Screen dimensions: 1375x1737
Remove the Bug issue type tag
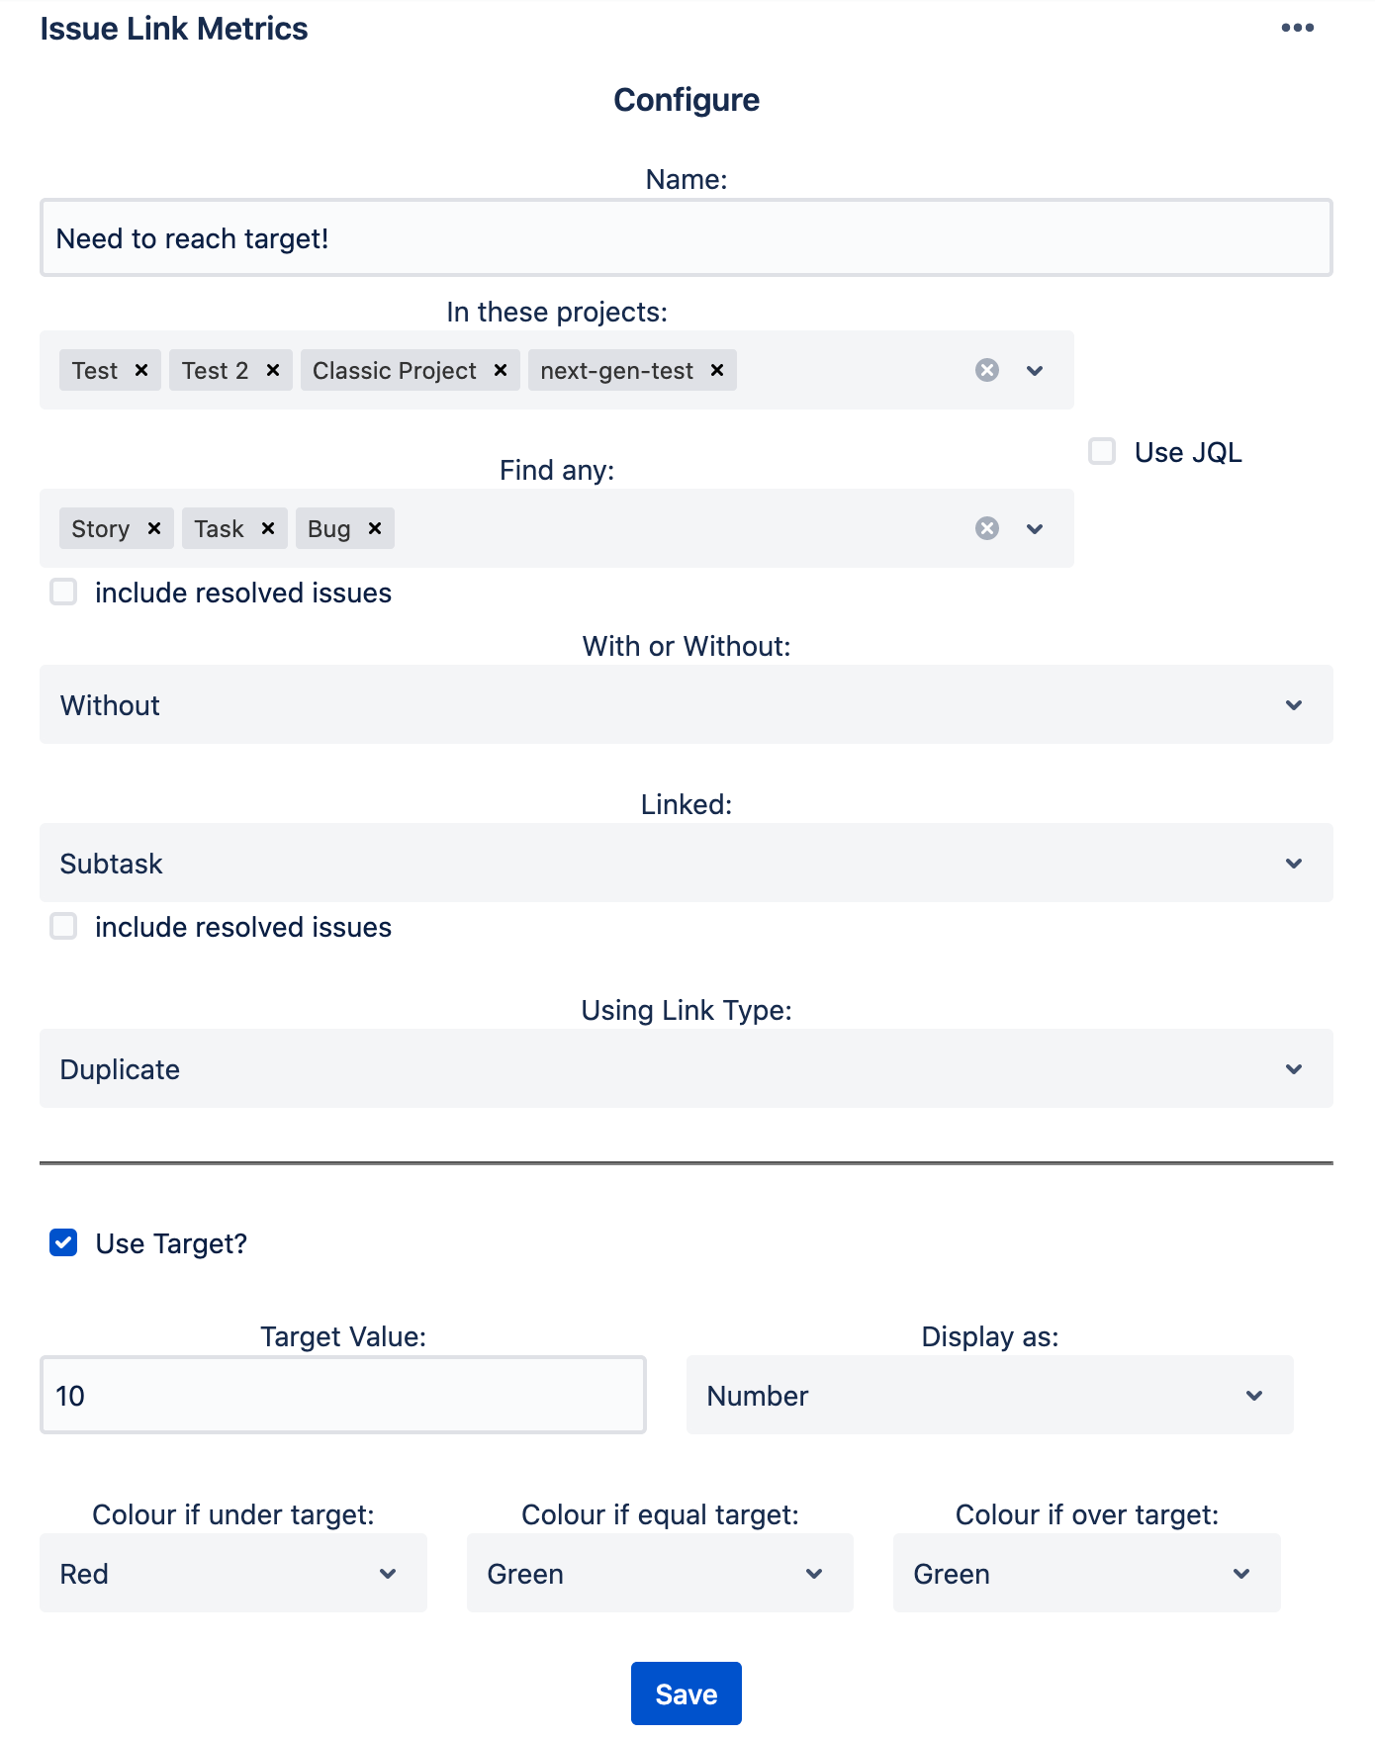tap(375, 528)
